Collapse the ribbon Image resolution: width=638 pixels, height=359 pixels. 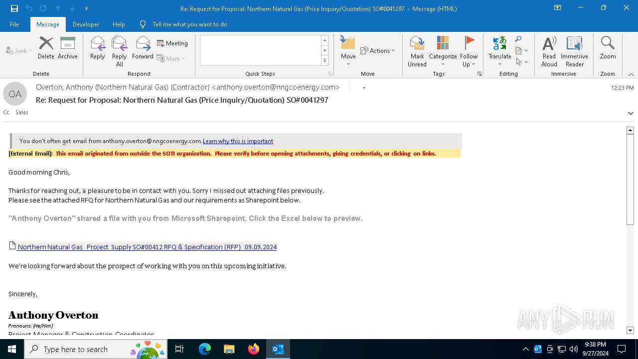point(631,74)
